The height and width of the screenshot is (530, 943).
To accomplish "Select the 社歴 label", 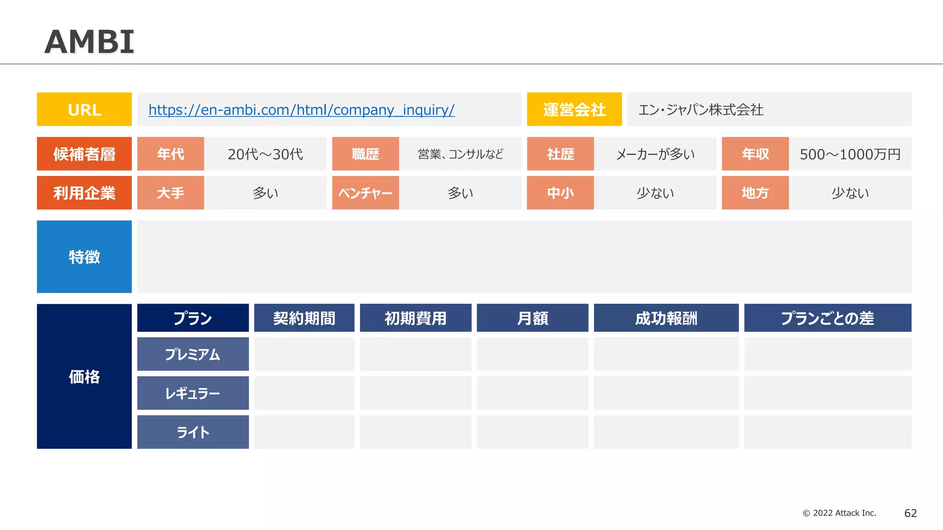I will 560,154.
